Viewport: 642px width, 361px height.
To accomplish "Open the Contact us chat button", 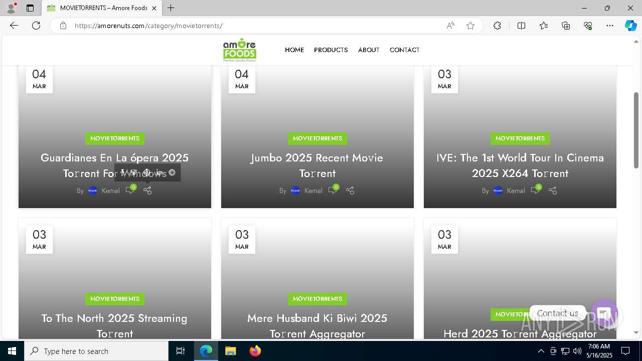I will pyautogui.click(x=604, y=313).
